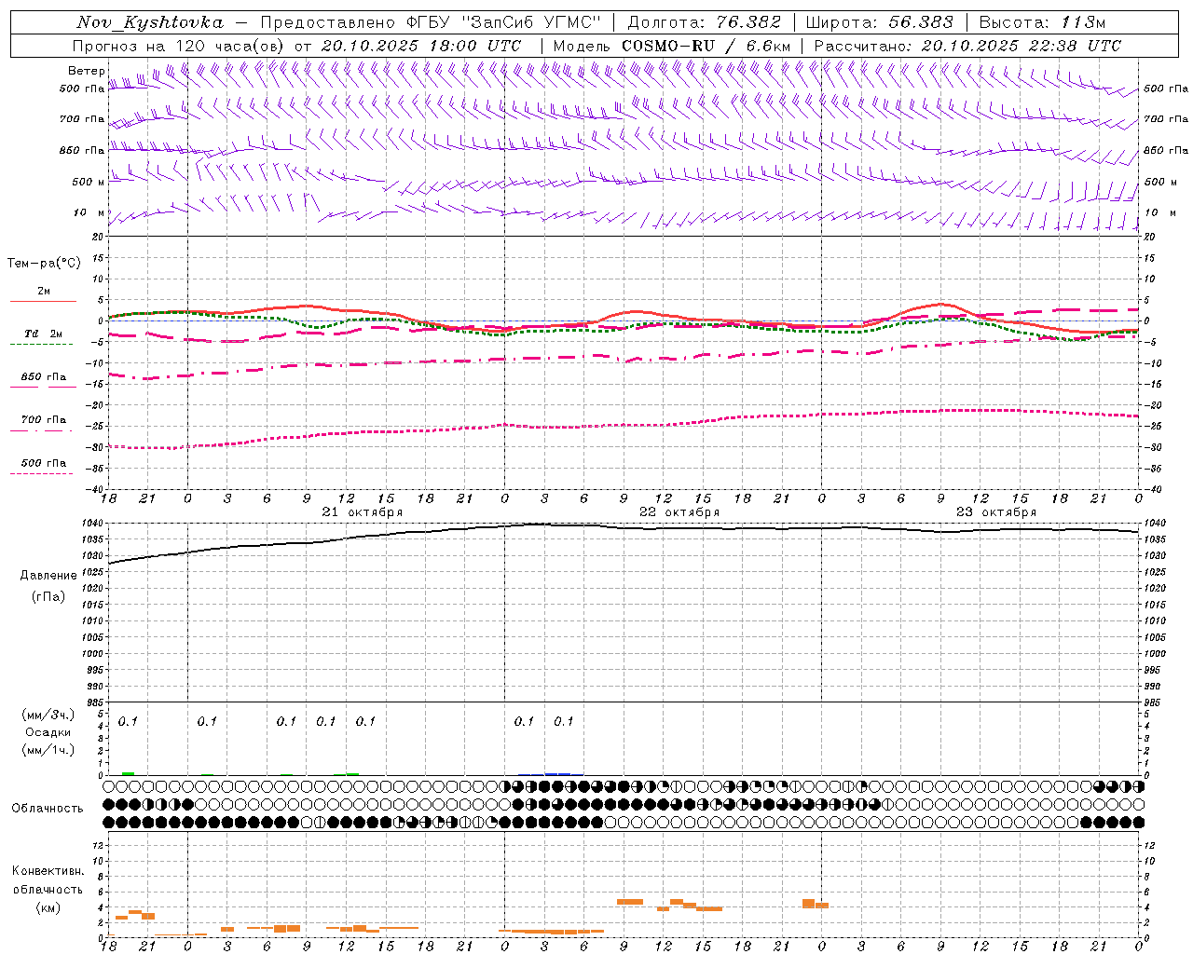Click the 850 гПа temperature legend line sample
The image size is (1193, 954).
43,387
